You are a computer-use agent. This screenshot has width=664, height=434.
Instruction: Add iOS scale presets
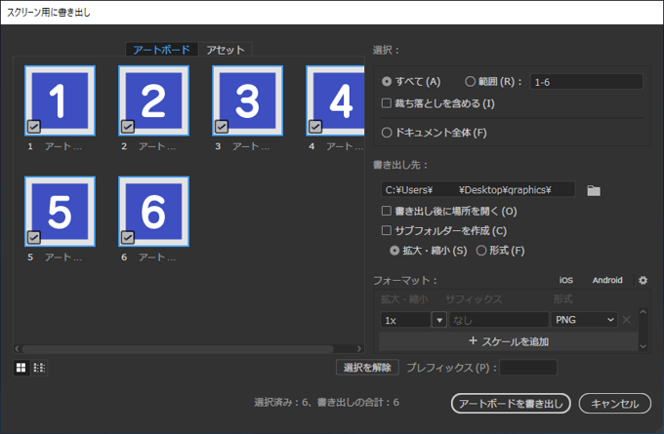tap(565, 280)
